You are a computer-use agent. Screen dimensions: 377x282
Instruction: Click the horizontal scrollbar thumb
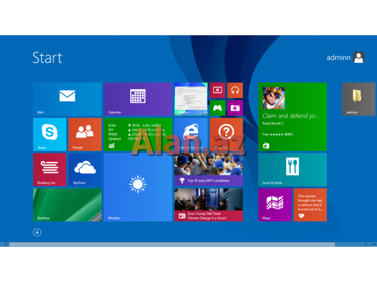172,244
